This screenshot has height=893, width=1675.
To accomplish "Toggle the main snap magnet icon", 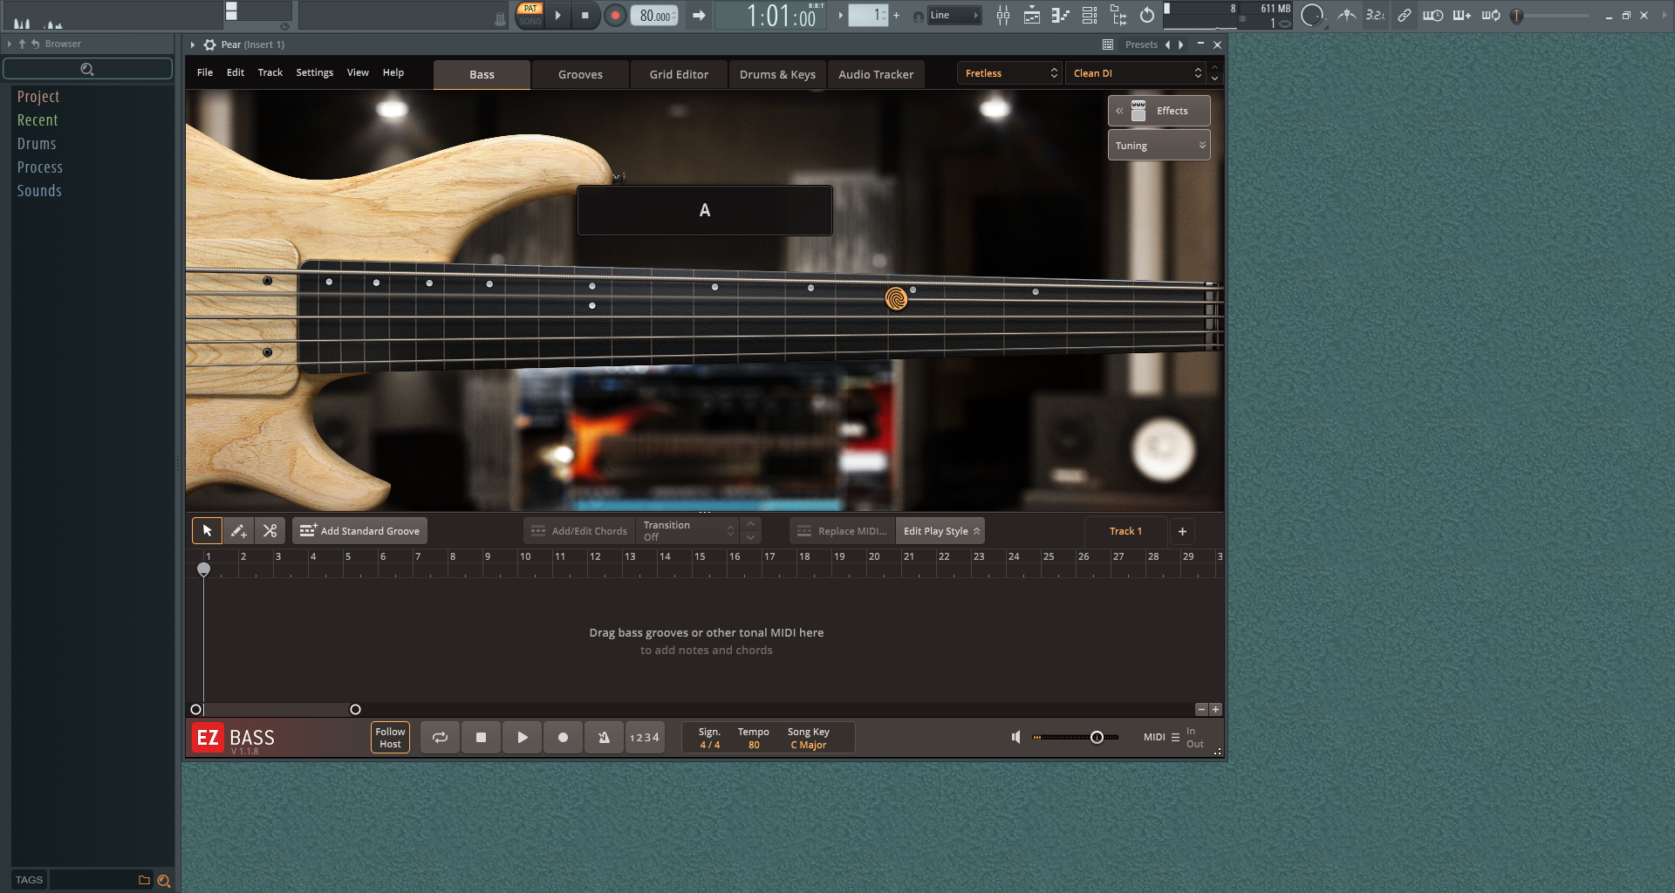I will (918, 16).
